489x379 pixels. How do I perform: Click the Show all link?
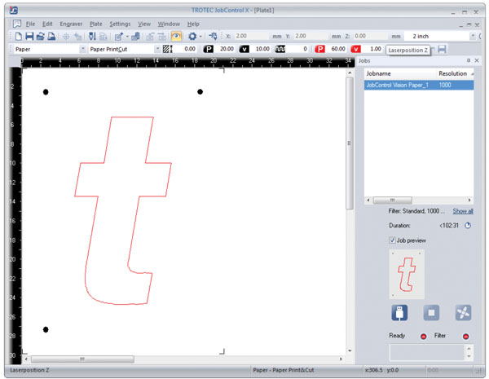463,211
